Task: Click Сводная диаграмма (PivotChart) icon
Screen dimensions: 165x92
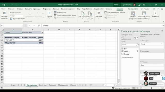Action: [133, 14]
